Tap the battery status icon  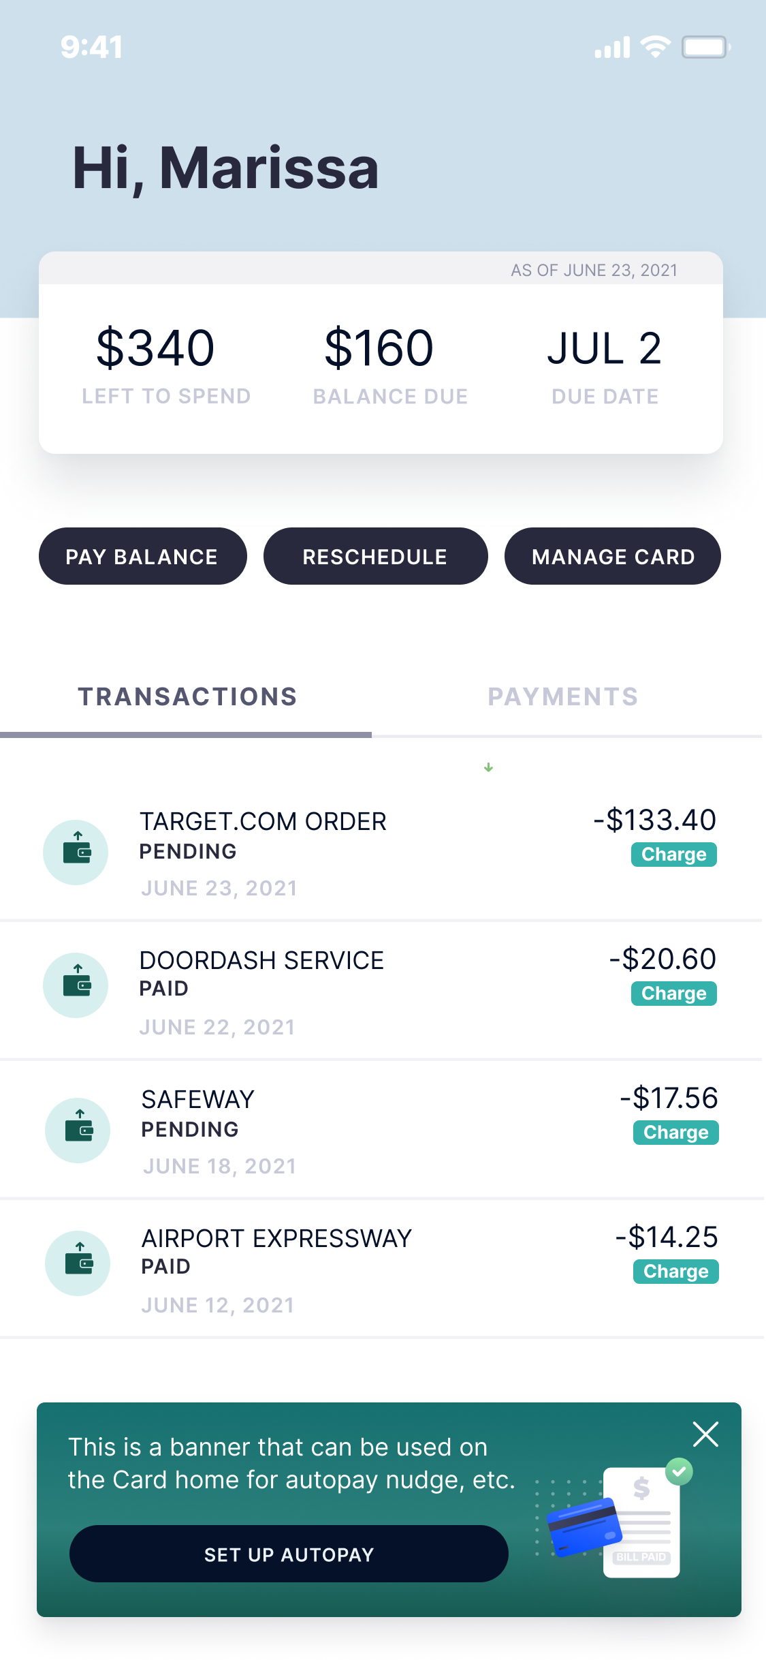[x=706, y=47]
